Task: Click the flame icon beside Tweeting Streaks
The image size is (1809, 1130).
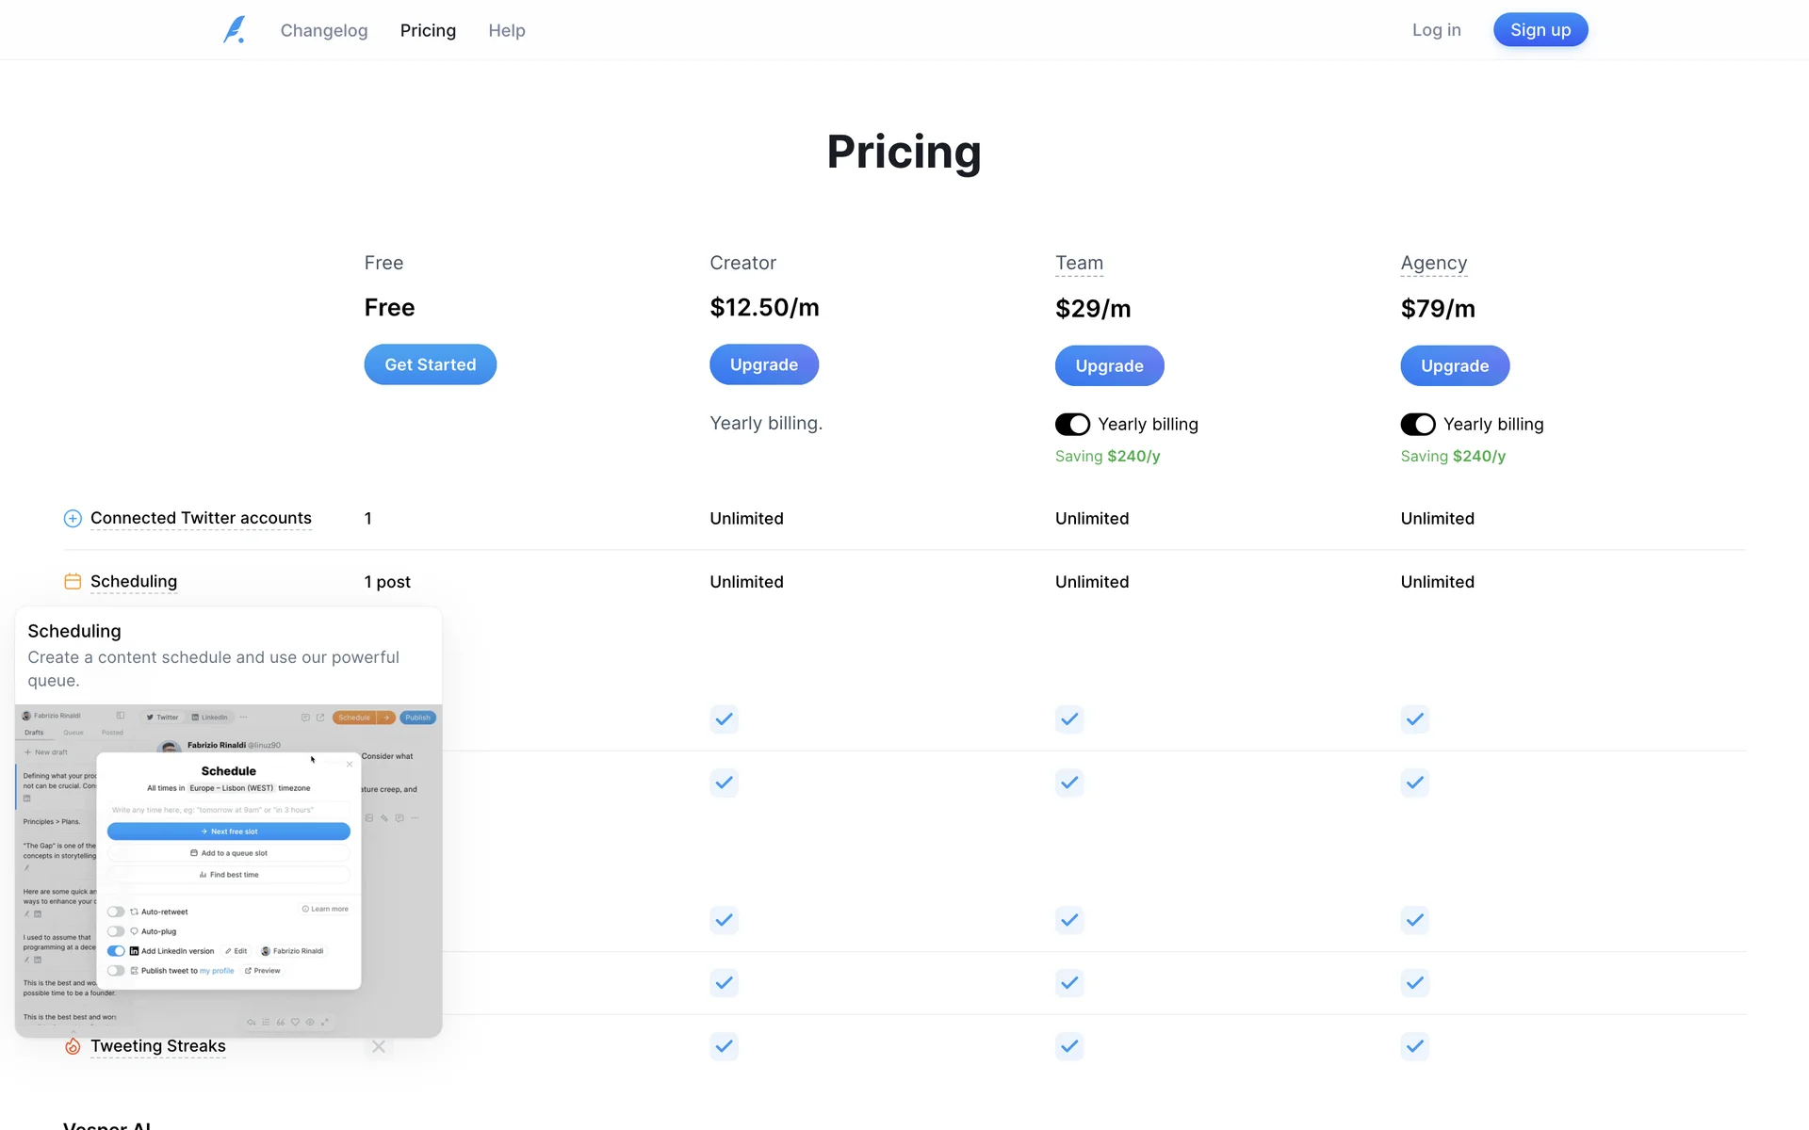Action: pos(73,1046)
